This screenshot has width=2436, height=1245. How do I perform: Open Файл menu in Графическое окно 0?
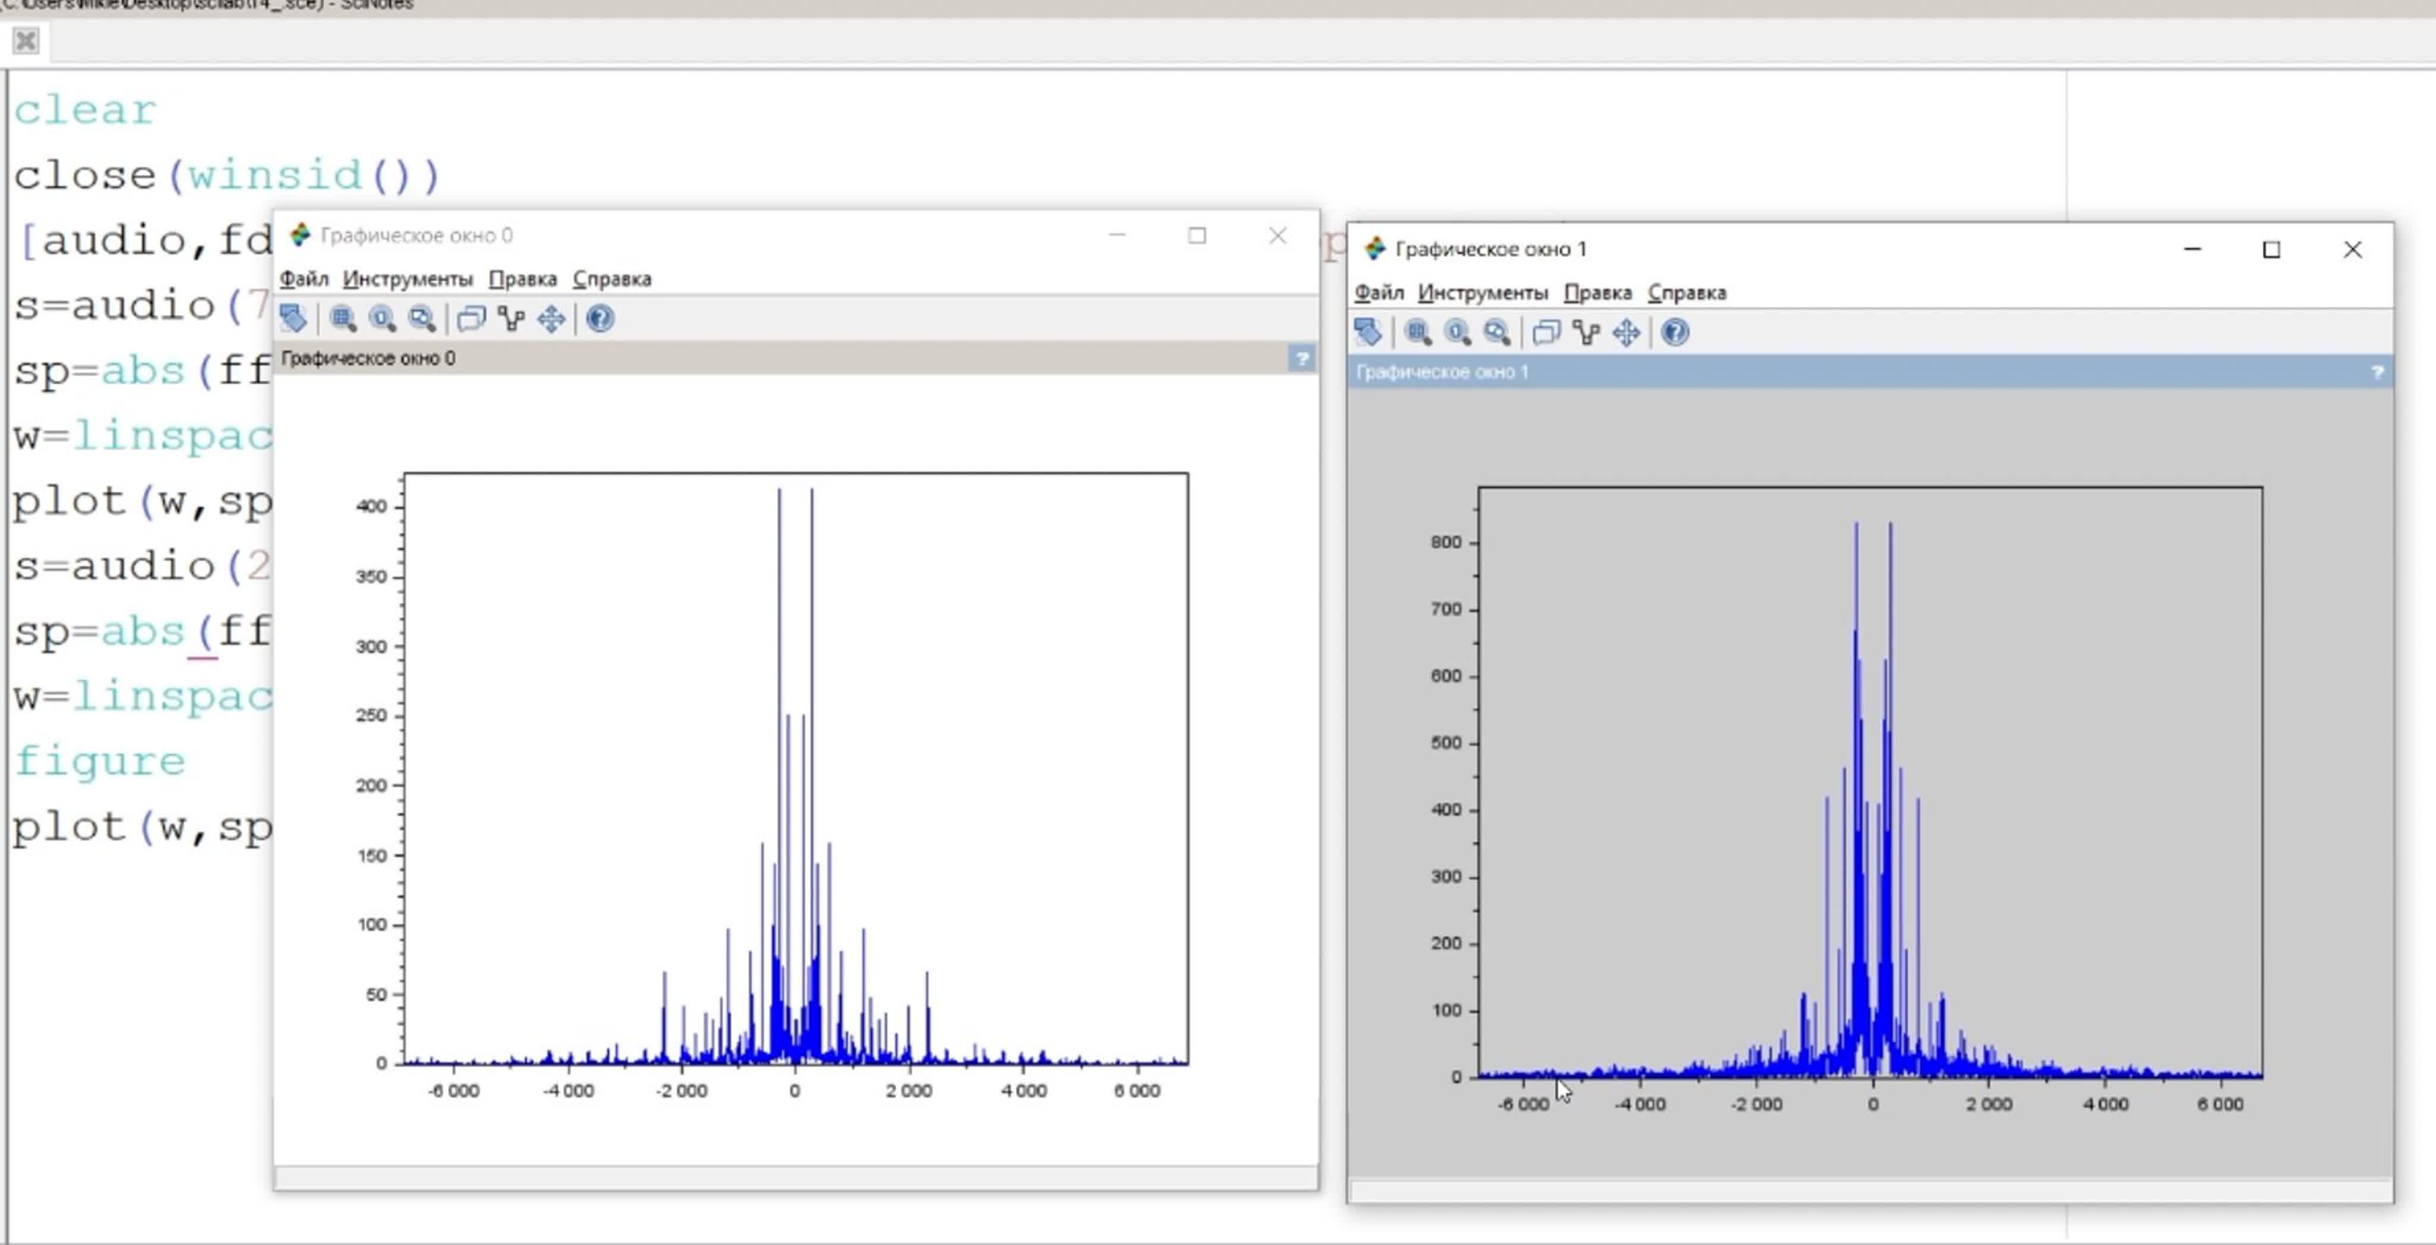pyautogui.click(x=303, y=279)
